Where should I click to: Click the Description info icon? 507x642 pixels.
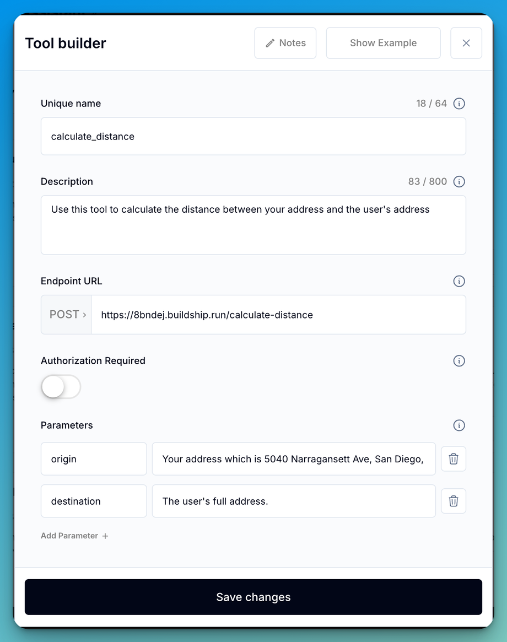459,182
